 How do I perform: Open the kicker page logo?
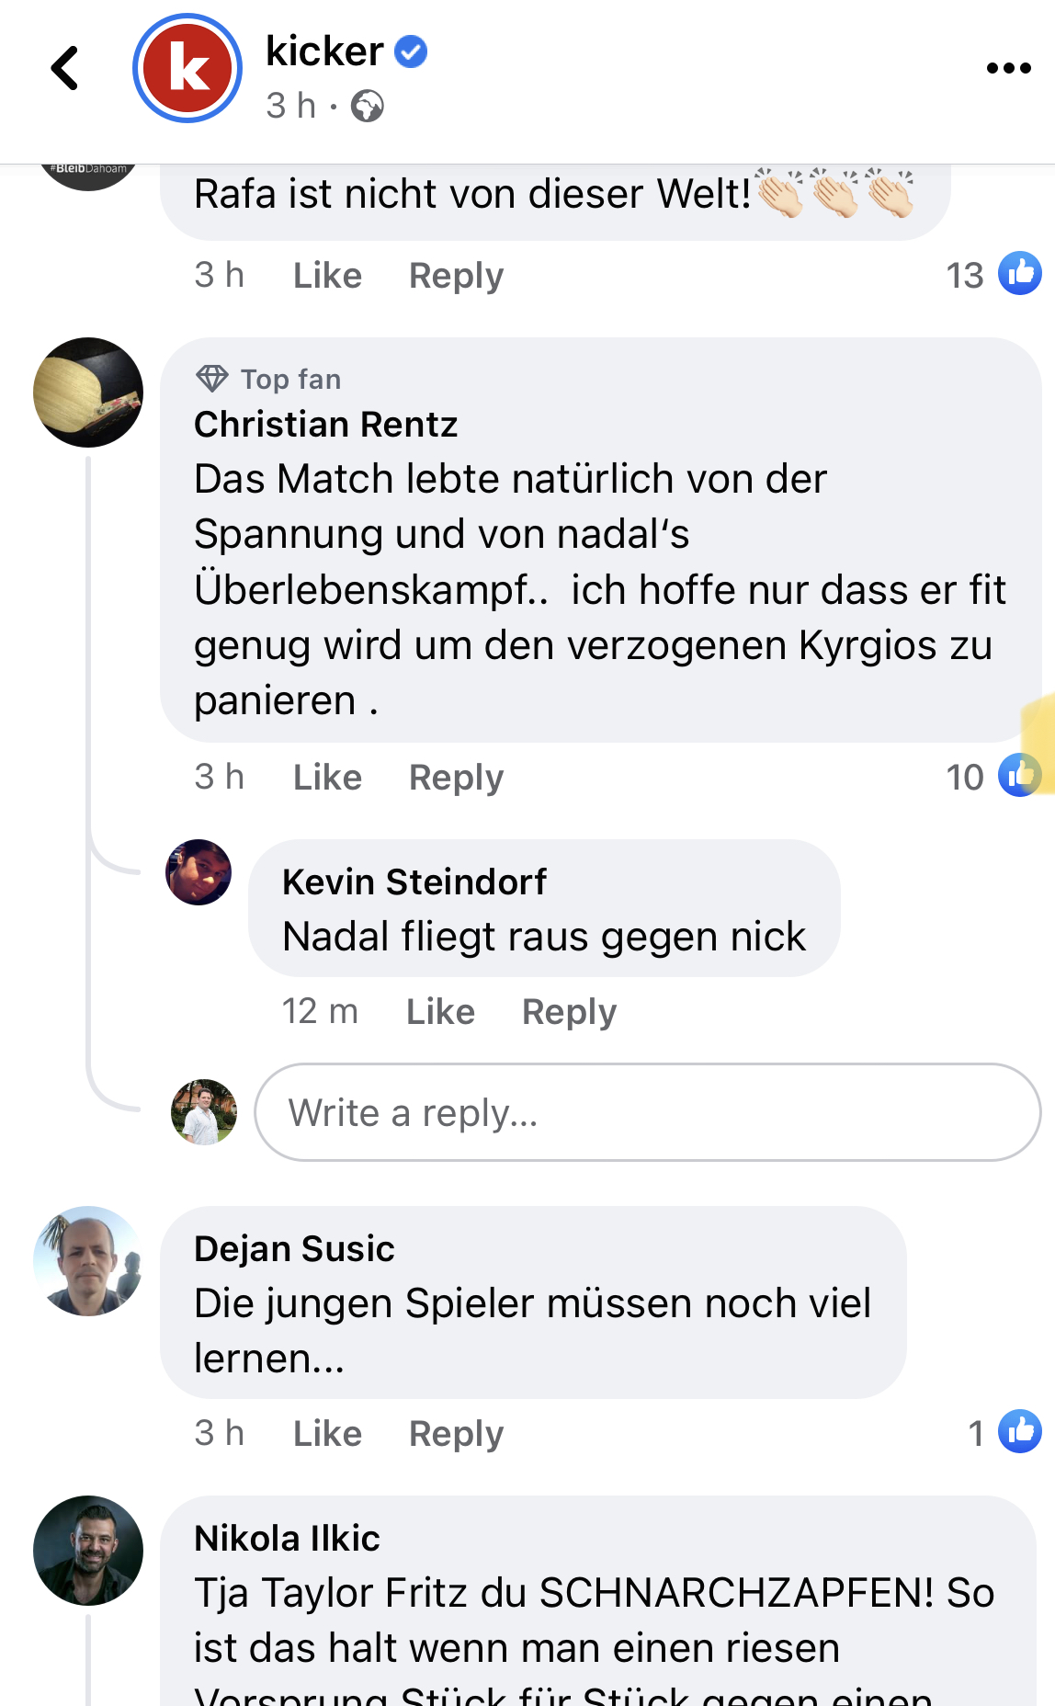(187, 68)
